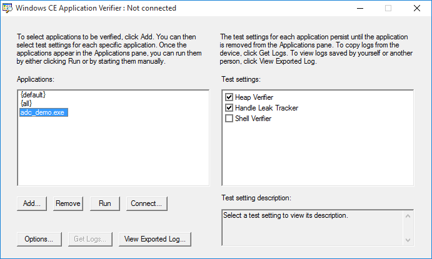Disable the Handle Leak Tracker checkbox
This screenshot has width=432, height=259.
(229, 108)
